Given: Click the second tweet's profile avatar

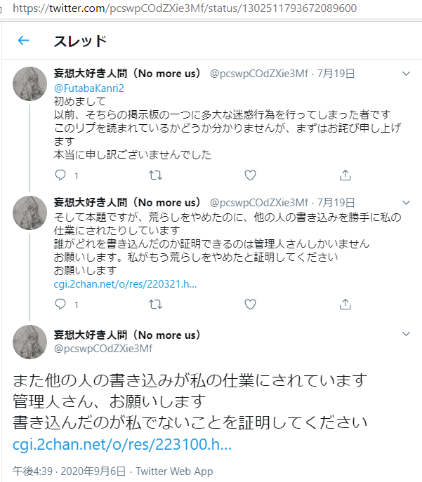Looking at the screenshot, I should click(x=30, y=213).
